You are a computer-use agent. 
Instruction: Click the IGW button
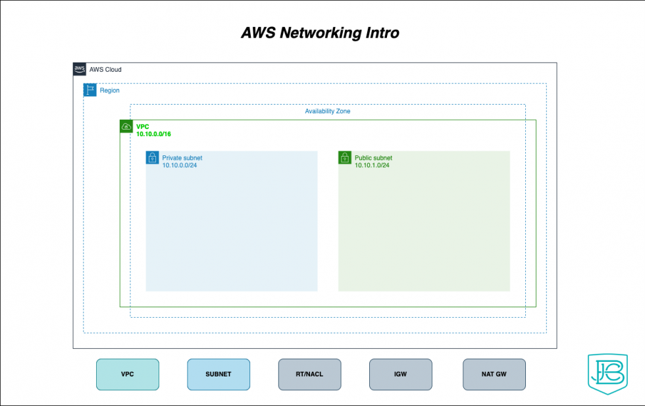[400, 374]
